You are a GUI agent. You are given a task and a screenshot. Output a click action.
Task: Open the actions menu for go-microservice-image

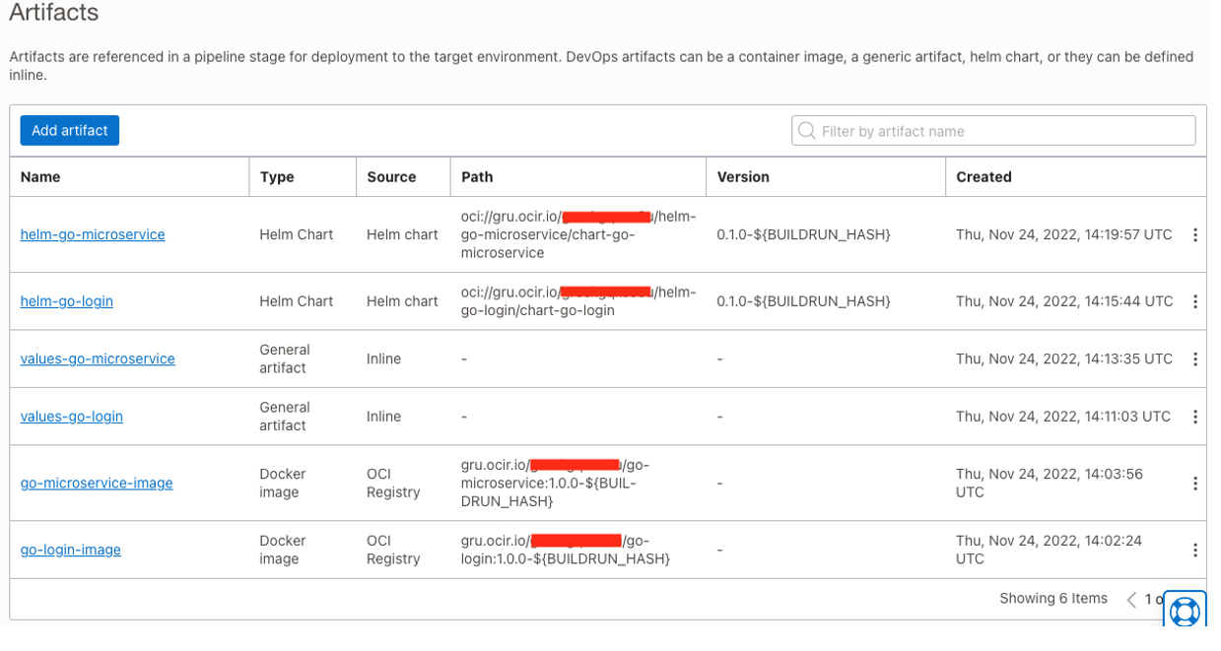pyautogui.click(x=1195, y=483)
